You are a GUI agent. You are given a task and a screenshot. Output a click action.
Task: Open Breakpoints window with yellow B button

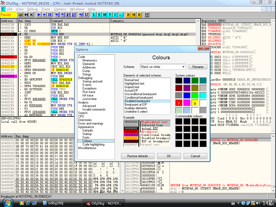128,15
